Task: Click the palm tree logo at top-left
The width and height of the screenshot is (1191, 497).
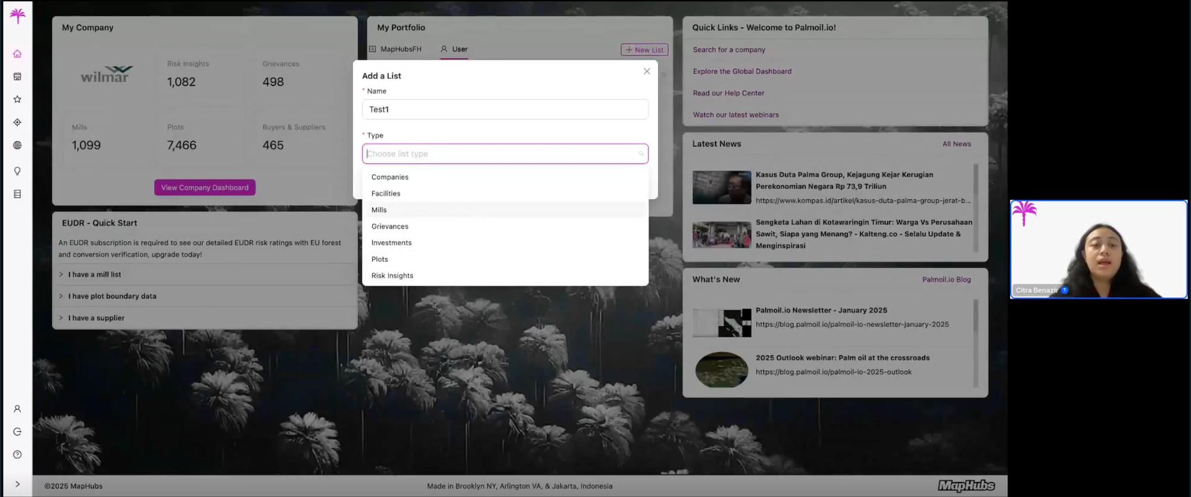Action: [x=18, y=15]
